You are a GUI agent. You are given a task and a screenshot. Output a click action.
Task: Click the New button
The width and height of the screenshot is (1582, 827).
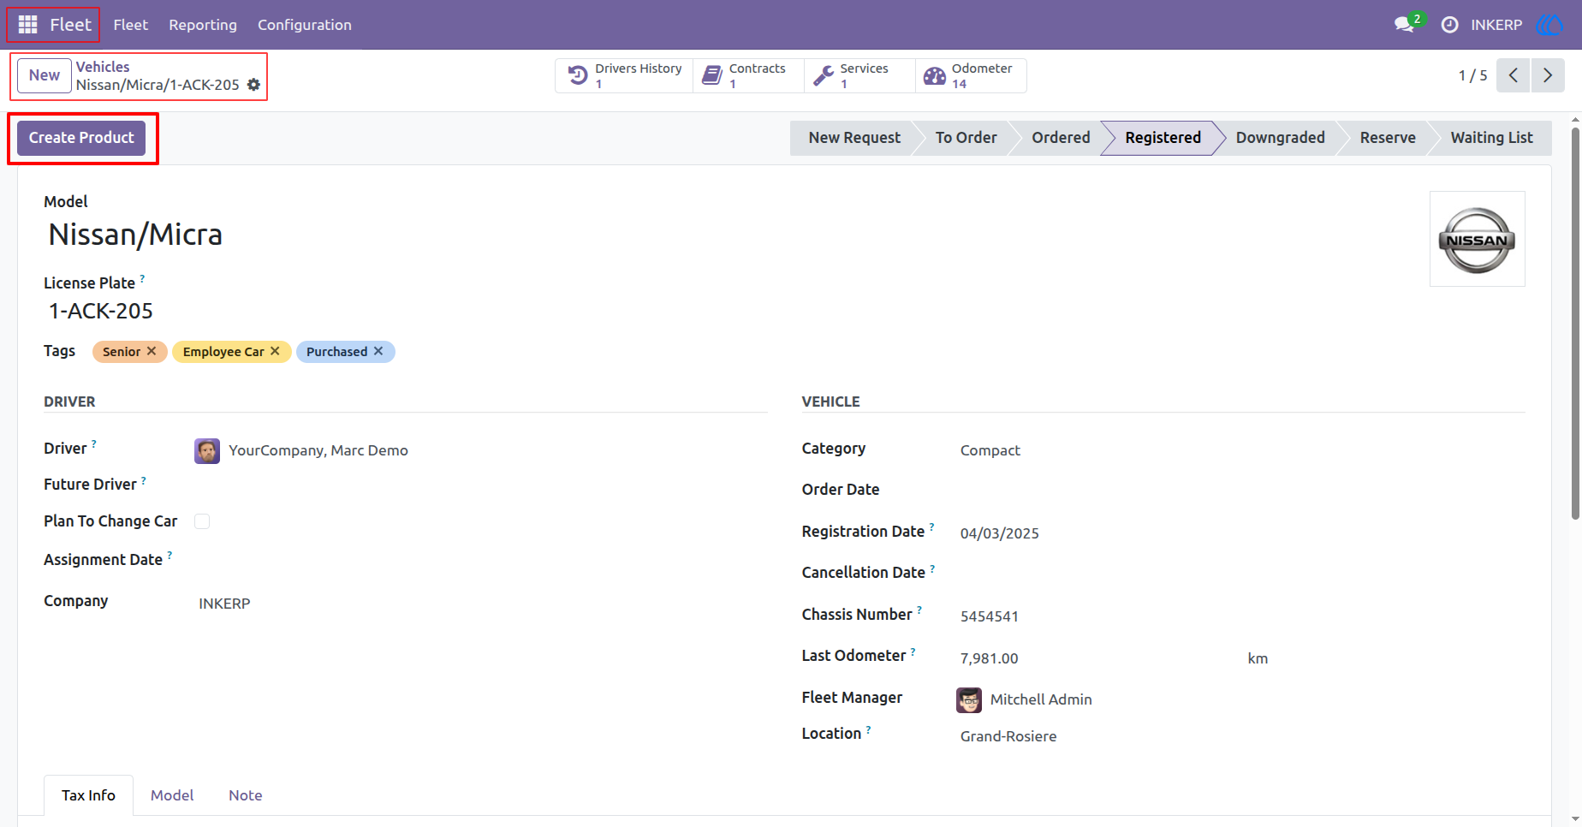[x=45, y=75]
